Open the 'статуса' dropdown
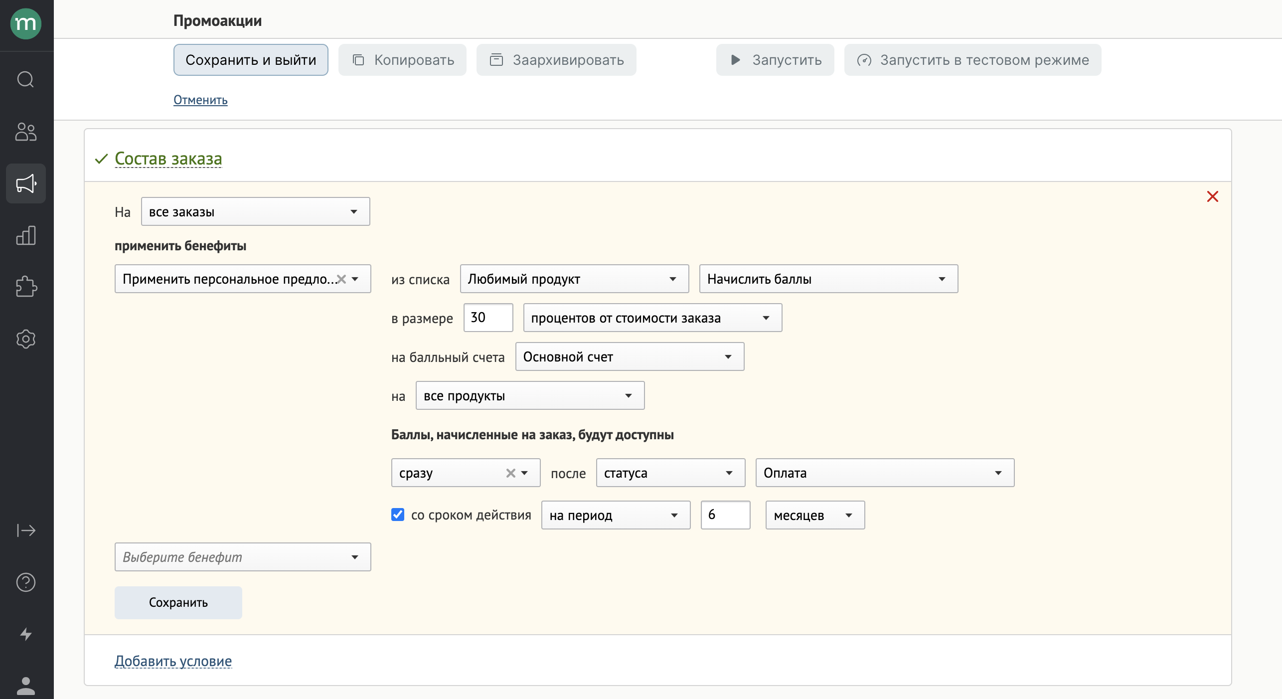This screenshot has width=1282, height=699. pyautogui.click(x=671, y=473)
